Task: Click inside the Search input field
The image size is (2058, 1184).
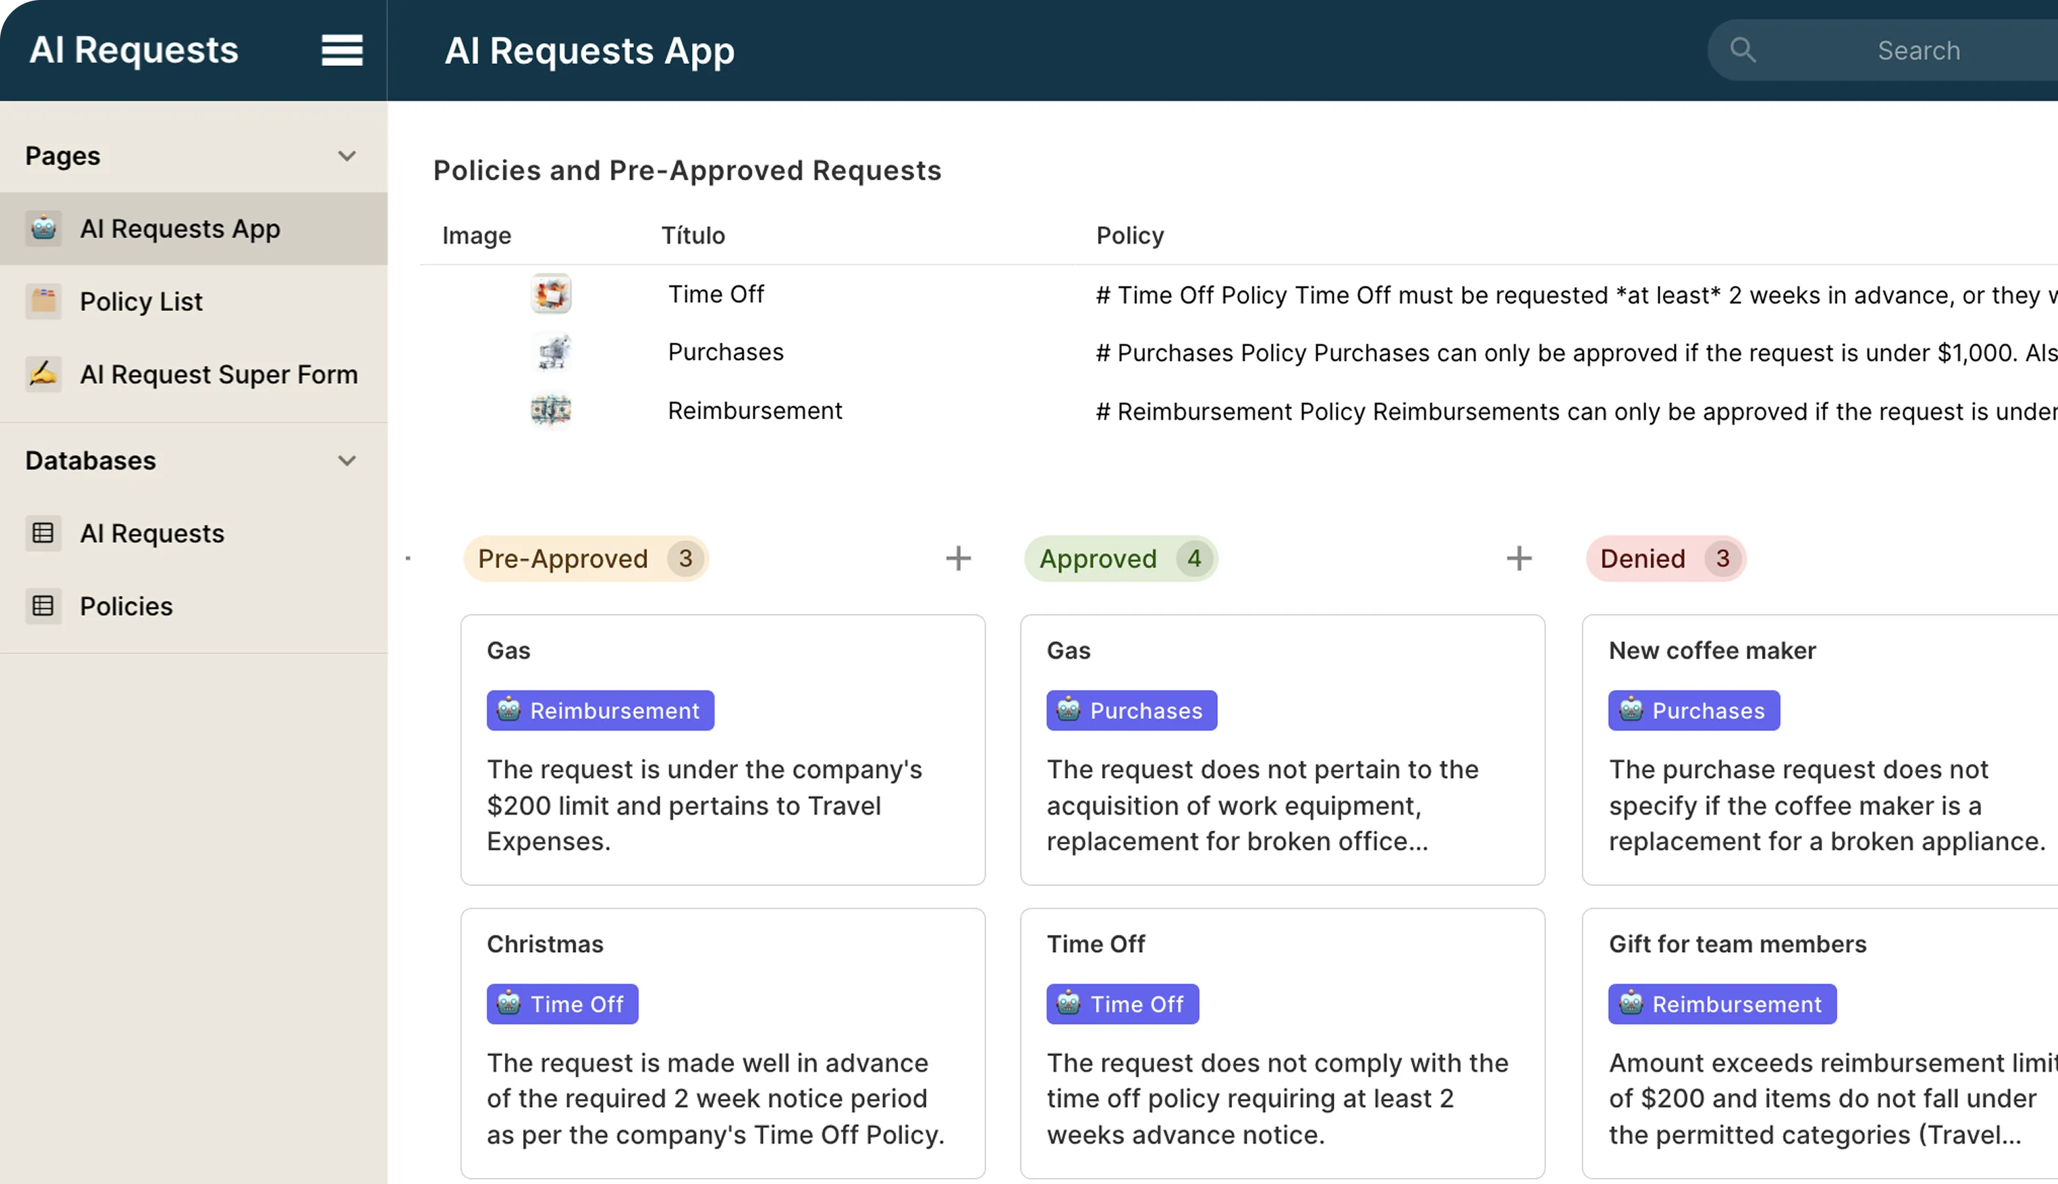Action: (1919, 50)
